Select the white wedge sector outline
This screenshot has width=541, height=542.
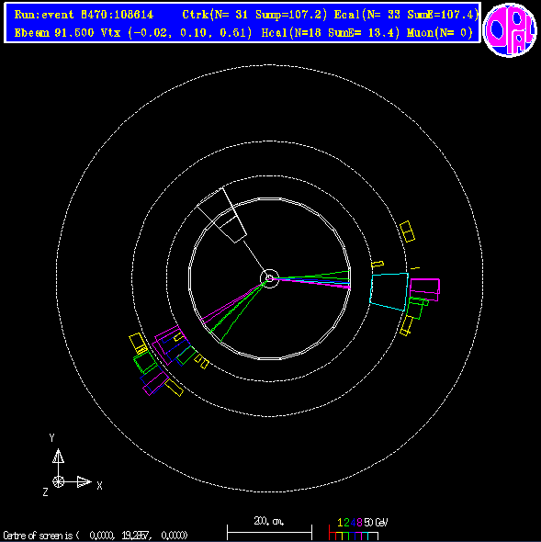[221, 215]
